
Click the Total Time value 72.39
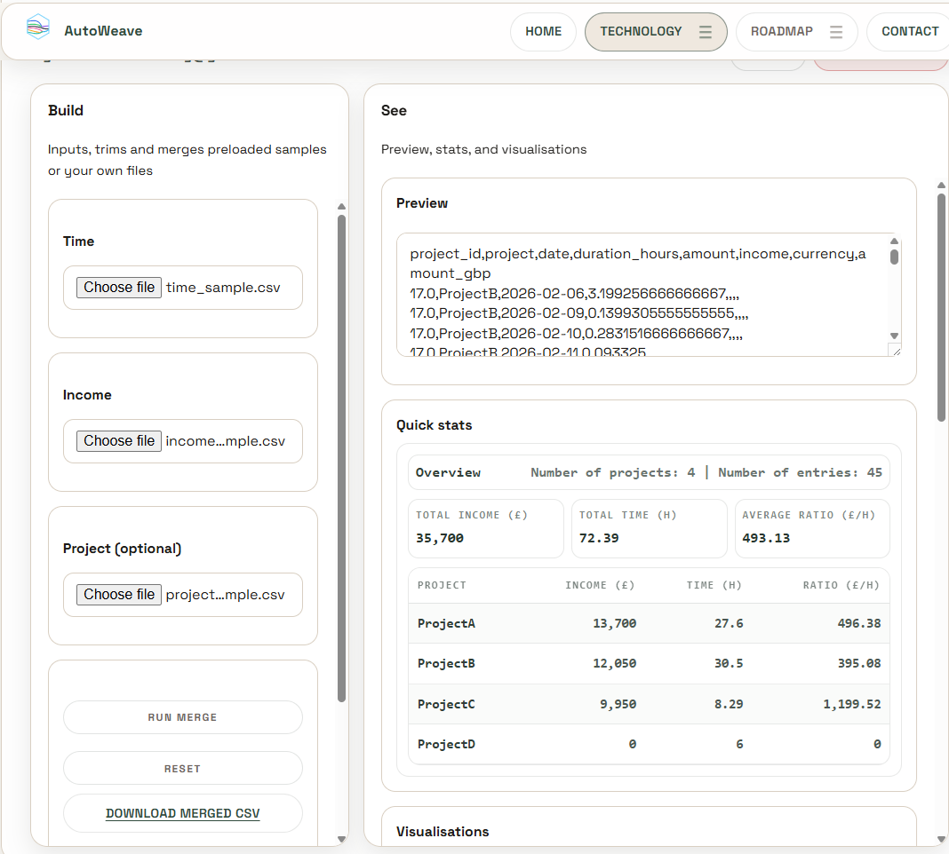[x=599, y=538]
